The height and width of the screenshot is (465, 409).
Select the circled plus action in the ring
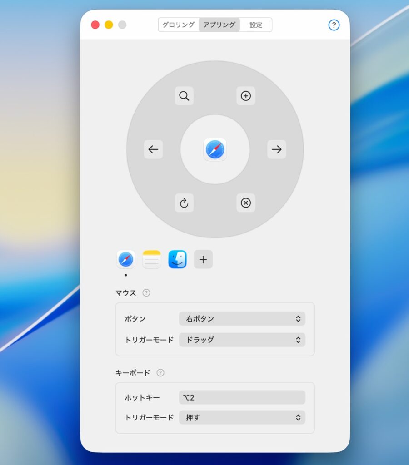click(246, 96)
